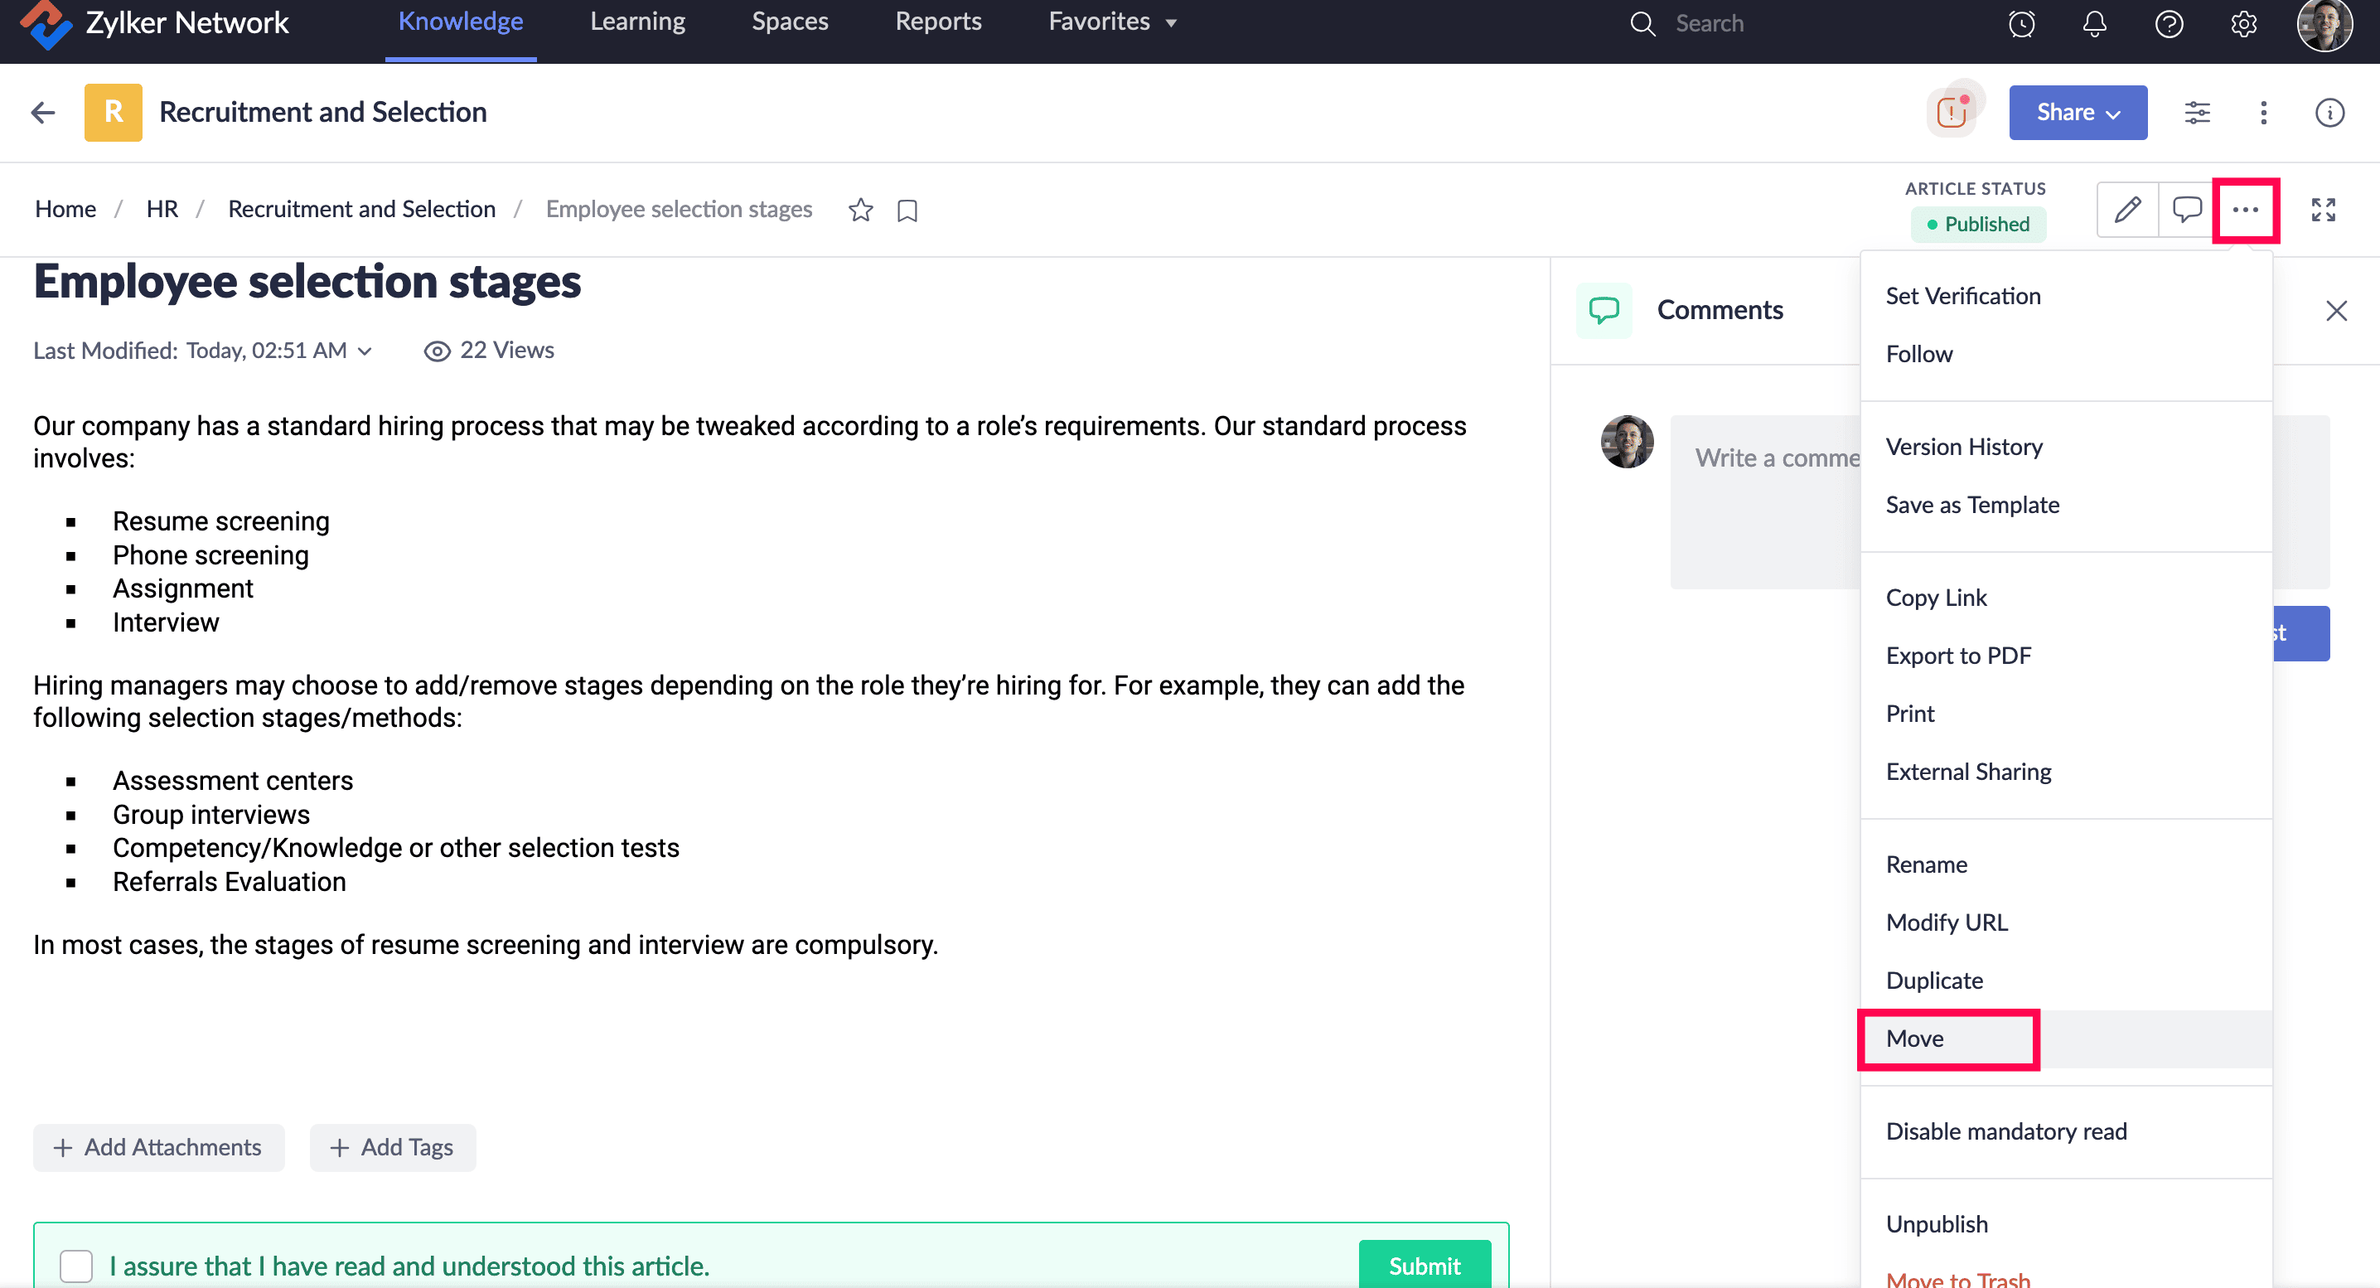Open the comments speech bubble icon
Viewport: 2380px width, 1288px height.
coord(2186,210)
